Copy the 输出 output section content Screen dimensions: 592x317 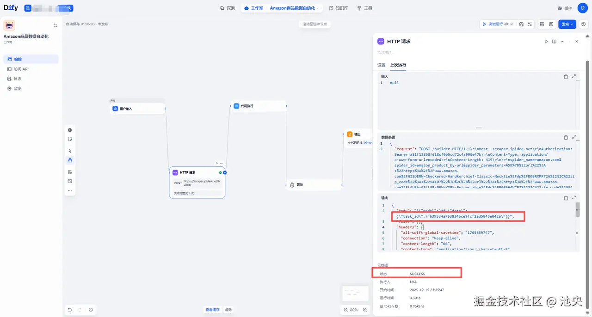pos(566,198)
